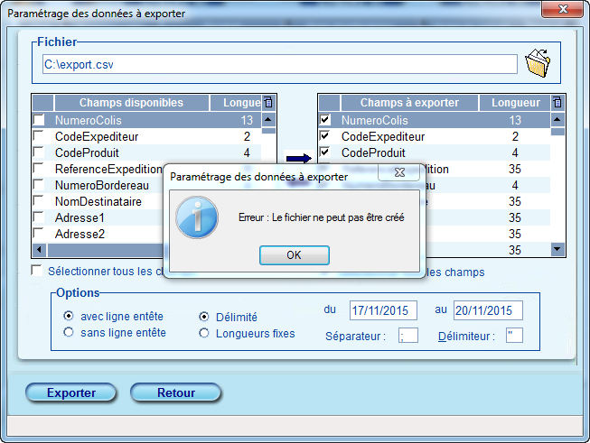Viewport: 590px width, 443px height.
Task: Select the Longueurs fixes format option
Action: (204, 333)
